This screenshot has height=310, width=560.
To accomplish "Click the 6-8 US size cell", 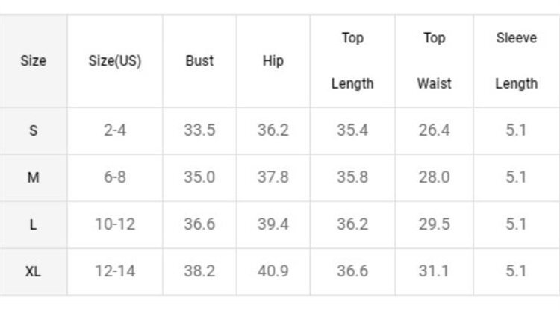I will (x=114, y=177).
